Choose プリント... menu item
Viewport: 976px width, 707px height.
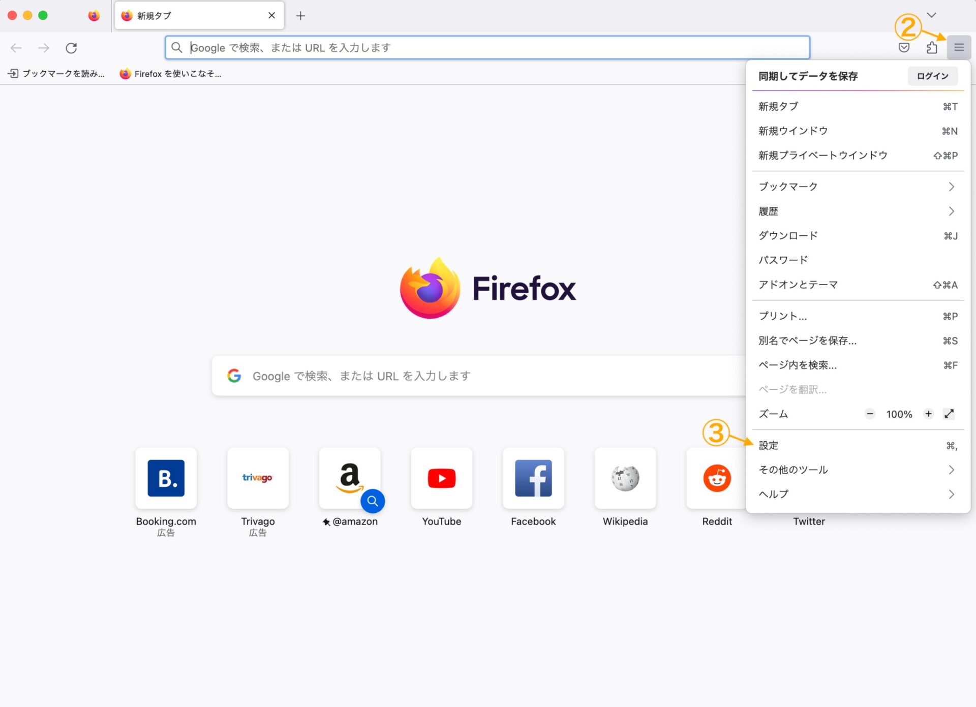coord(858,316)
